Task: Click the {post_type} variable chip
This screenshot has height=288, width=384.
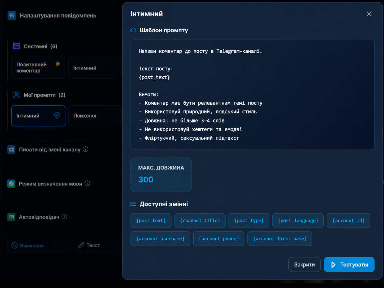Action: click(249, 220)
